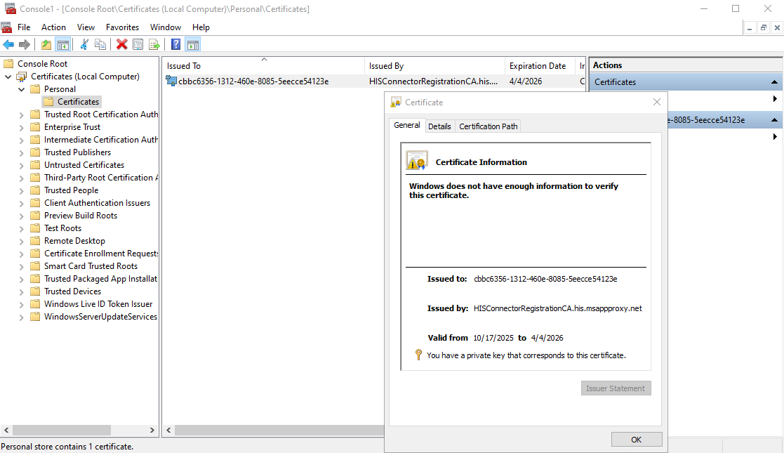Click the blue Help question mark icon
The height and width of the screenshot is (453, 784).
[x=175, y=44]
